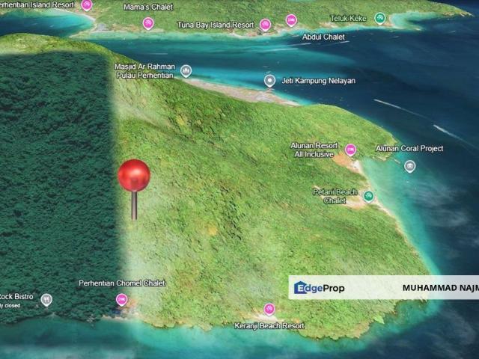The image size is (479, 359).
Task: Click the EdgeProp logo
Action: tap(320, 288)
